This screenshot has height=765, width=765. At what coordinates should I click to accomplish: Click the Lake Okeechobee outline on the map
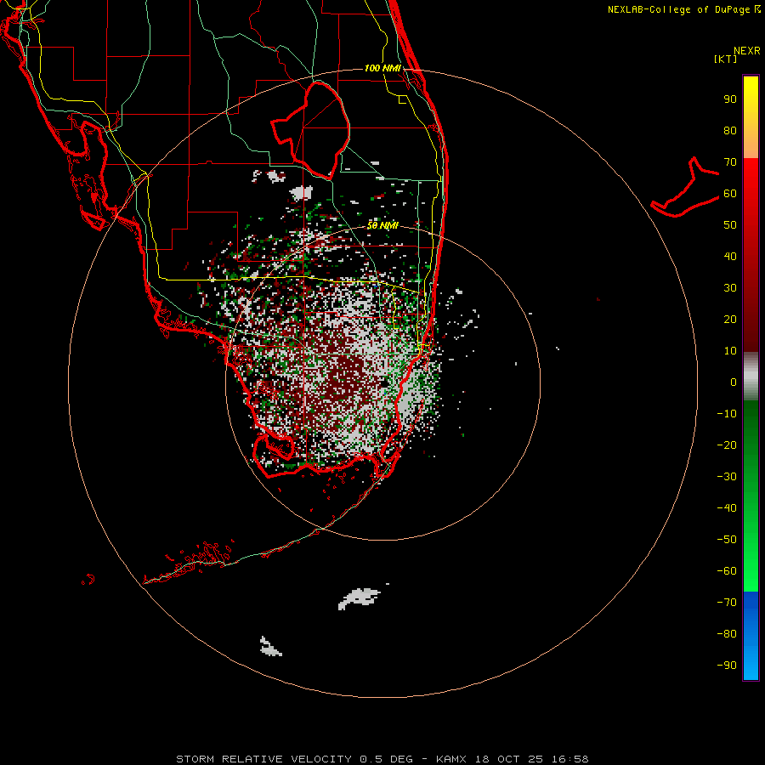[x=311, y=130]
